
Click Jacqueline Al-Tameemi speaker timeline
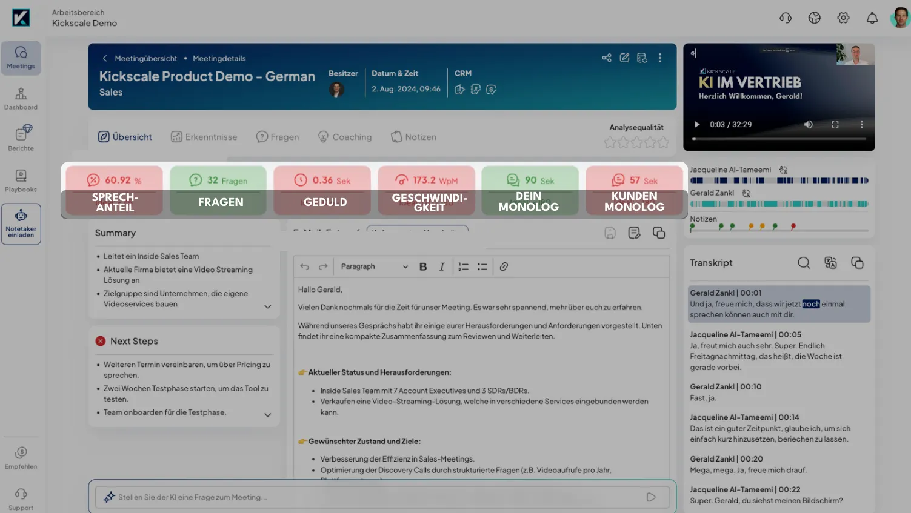[779, 180]
